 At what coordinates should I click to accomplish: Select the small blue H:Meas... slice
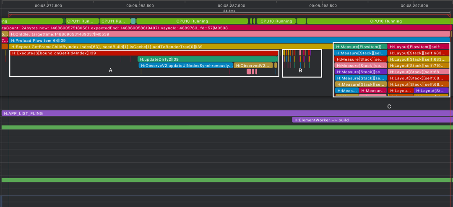tap(347, 91)
